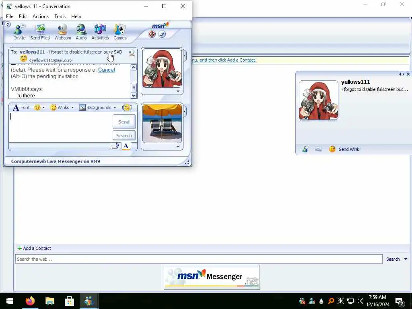412x309 pixels.
Task: Click the Search the web input field
Action: pyautogui.click(x=199, y=259)
